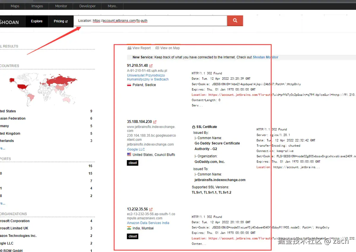Click cloud tag under 13.232.35.56 result

(133, 237)
